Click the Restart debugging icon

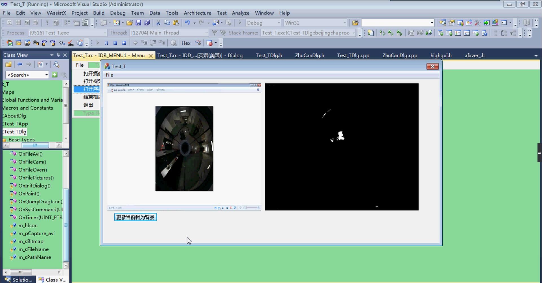(x=124, y=43)
